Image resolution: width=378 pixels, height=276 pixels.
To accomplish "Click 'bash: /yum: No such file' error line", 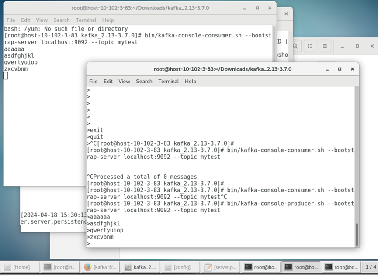I will pyautogui.click(x=66, y=29).
